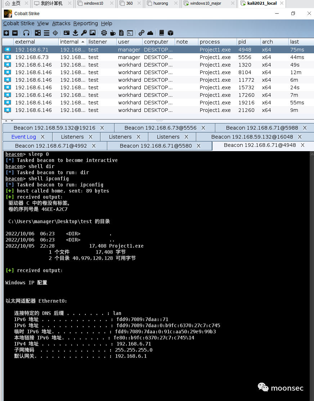Open the Help menu
Image resolution: width=314 pixels, height=401 pixels.
point(107,23)
